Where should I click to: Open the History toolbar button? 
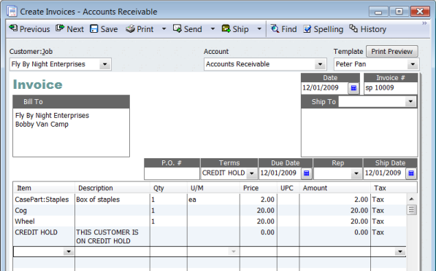[x=367, y=29]
